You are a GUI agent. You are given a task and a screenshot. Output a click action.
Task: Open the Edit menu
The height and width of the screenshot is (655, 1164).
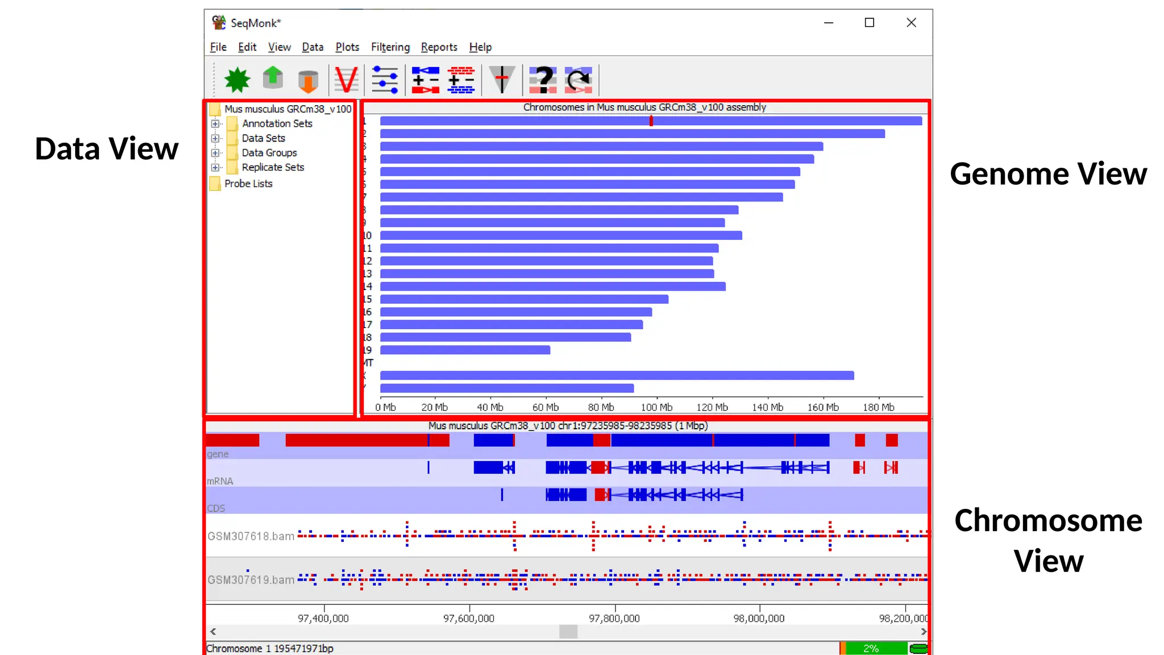(x=247, y=47)
